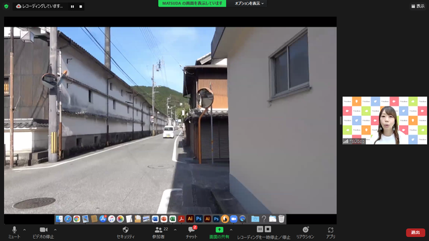Click the question mark dock icon
This screenshot has width=429, height=241.
click(263, 219)
